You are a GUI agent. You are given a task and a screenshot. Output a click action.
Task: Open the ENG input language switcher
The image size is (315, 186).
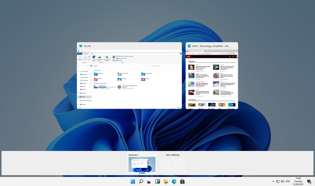288,181
